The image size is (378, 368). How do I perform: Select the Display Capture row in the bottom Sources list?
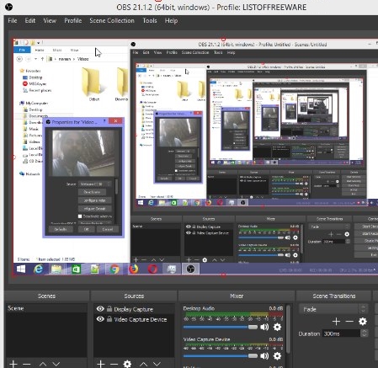(134, 309)
